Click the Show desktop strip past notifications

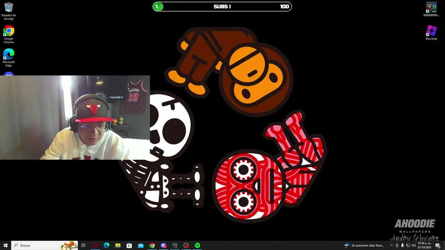click(x=444, y=245)
